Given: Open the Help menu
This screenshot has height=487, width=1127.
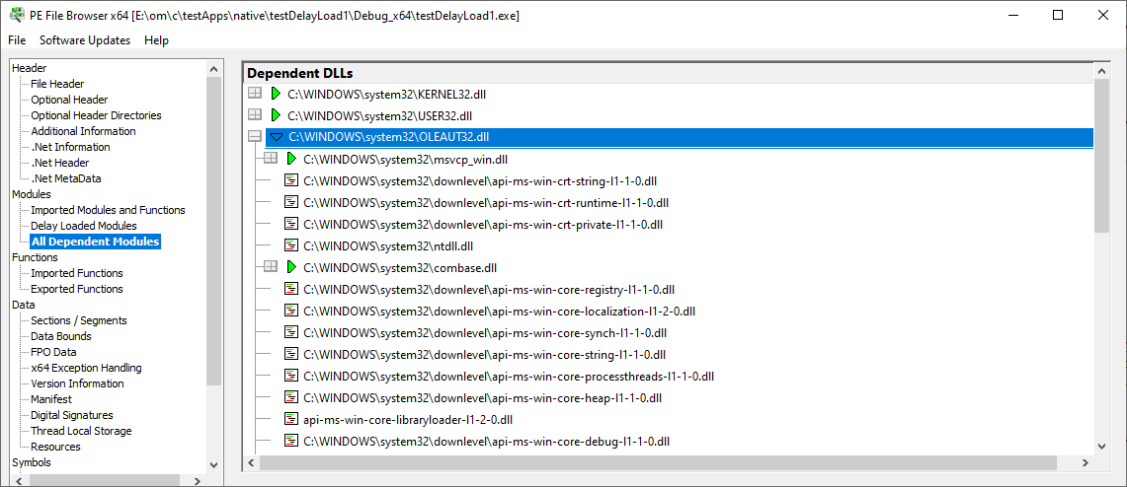Looking at the screenshot, I should (156, 40).
